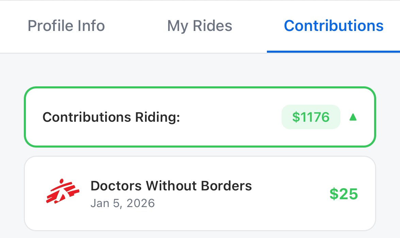Screen dimensions: 400x238
Task: Collapse the Contributions Riding section with the green triangle
Action: 353,117
